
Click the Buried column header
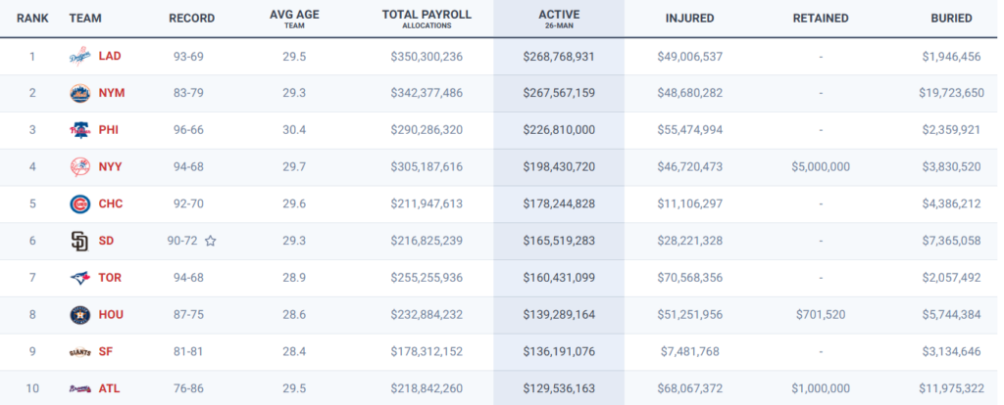click(951, 19)
